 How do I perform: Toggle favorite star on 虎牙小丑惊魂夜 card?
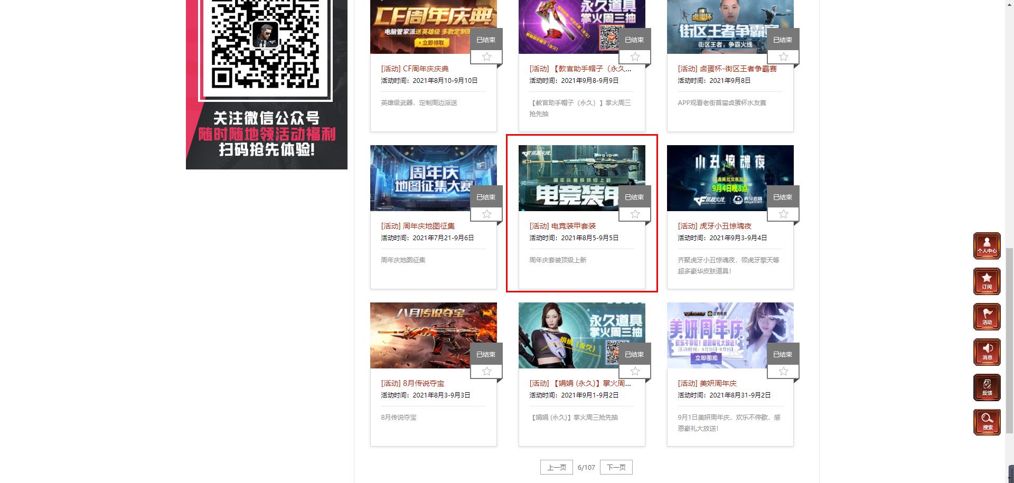[783, 214]
